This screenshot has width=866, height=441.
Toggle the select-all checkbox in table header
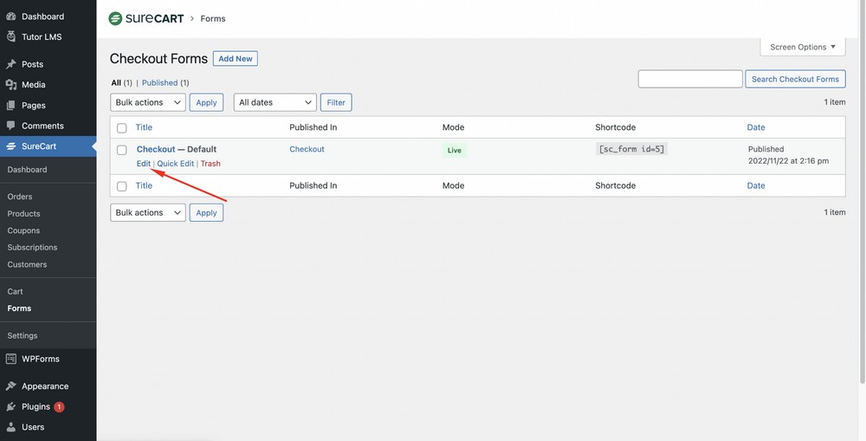point(122,127)
